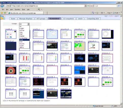
Task: Choose 'offline' in Usage list
Action: pos(24,47)
